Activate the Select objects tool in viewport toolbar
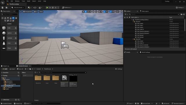This screenshot has height=105, width=186. (83, 12)
